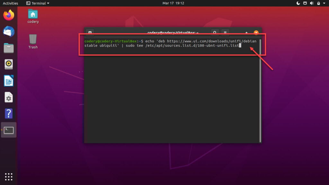
Task: Launch Rhythmbox music player
Action: (9, 64)
